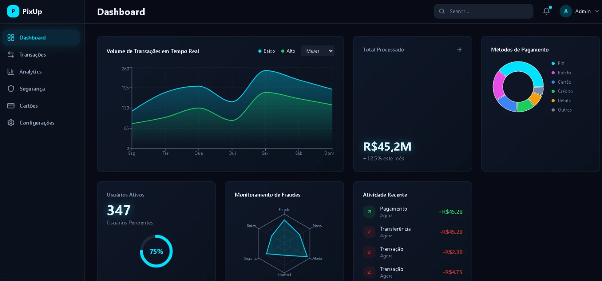Focus the Search input field
This screenshot has width=602, height=281.
tap(488, 12)
